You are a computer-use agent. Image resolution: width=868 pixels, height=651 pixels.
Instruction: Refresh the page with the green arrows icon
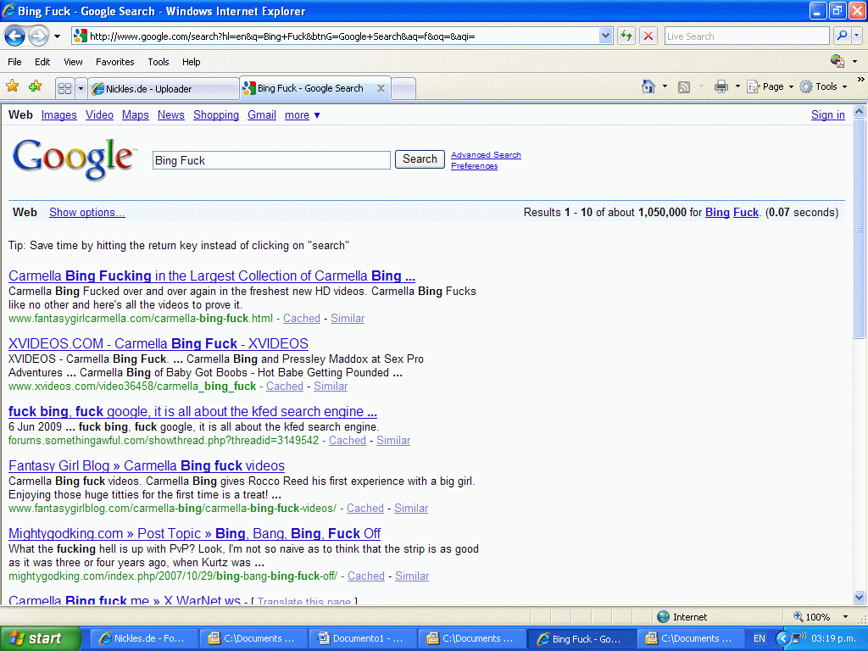pos(626,36)
